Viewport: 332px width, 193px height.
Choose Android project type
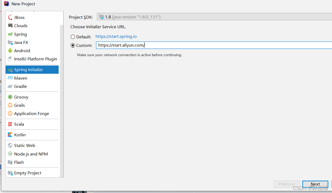click(x=32, y=51)
